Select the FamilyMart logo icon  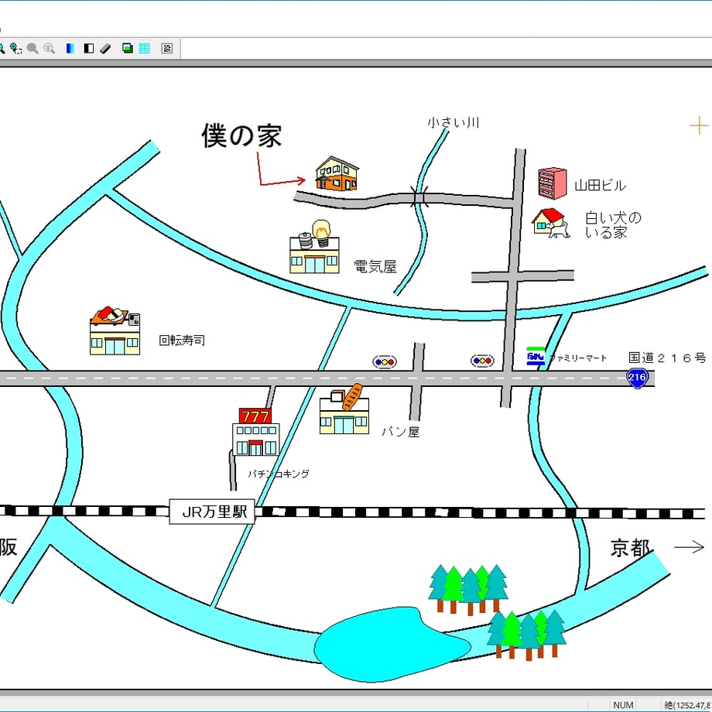pyautogui.click(x=536, y=357)
